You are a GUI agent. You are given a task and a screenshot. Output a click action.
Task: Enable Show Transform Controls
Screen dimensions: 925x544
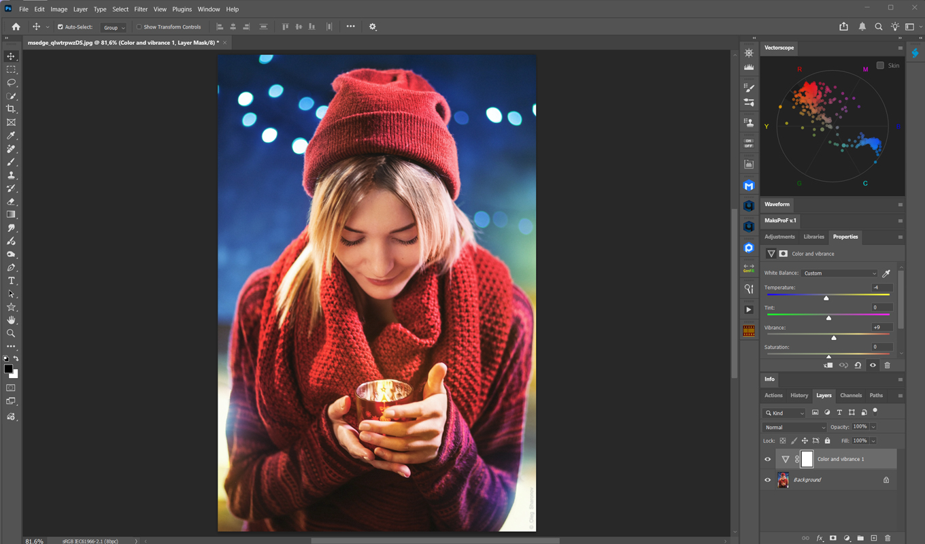tap(139, 27)
